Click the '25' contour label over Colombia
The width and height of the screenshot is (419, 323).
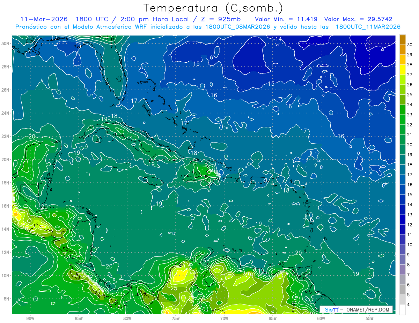coord(174,288)
